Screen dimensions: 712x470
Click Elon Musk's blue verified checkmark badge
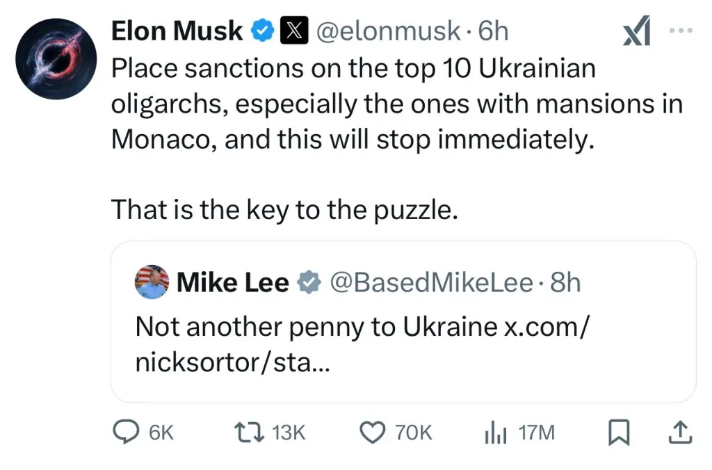[x=261, y=31]
